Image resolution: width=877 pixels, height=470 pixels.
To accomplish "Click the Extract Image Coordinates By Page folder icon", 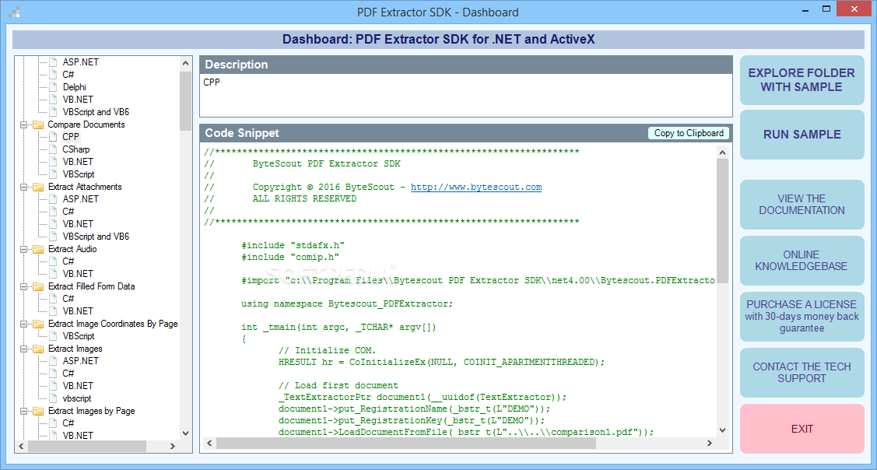I will [38, 324].
